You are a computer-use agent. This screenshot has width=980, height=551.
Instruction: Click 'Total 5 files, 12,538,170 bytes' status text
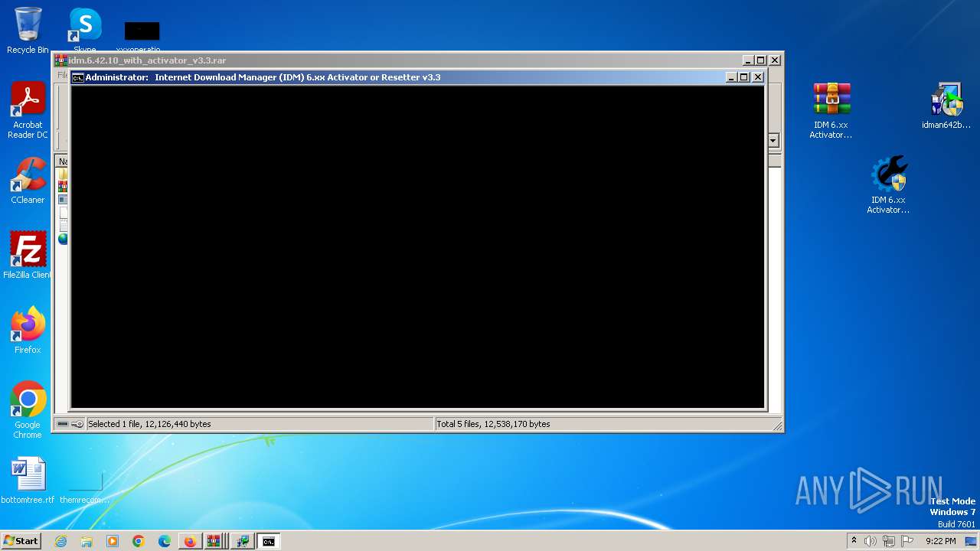pyautogui.click(x=493, y=424)
